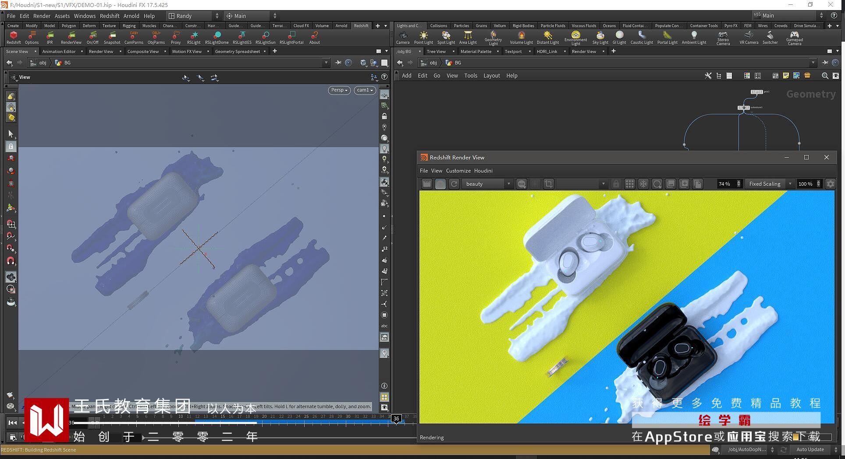Open the Main radial menu dropdown
845x459 pixels.
coord(251,16)
